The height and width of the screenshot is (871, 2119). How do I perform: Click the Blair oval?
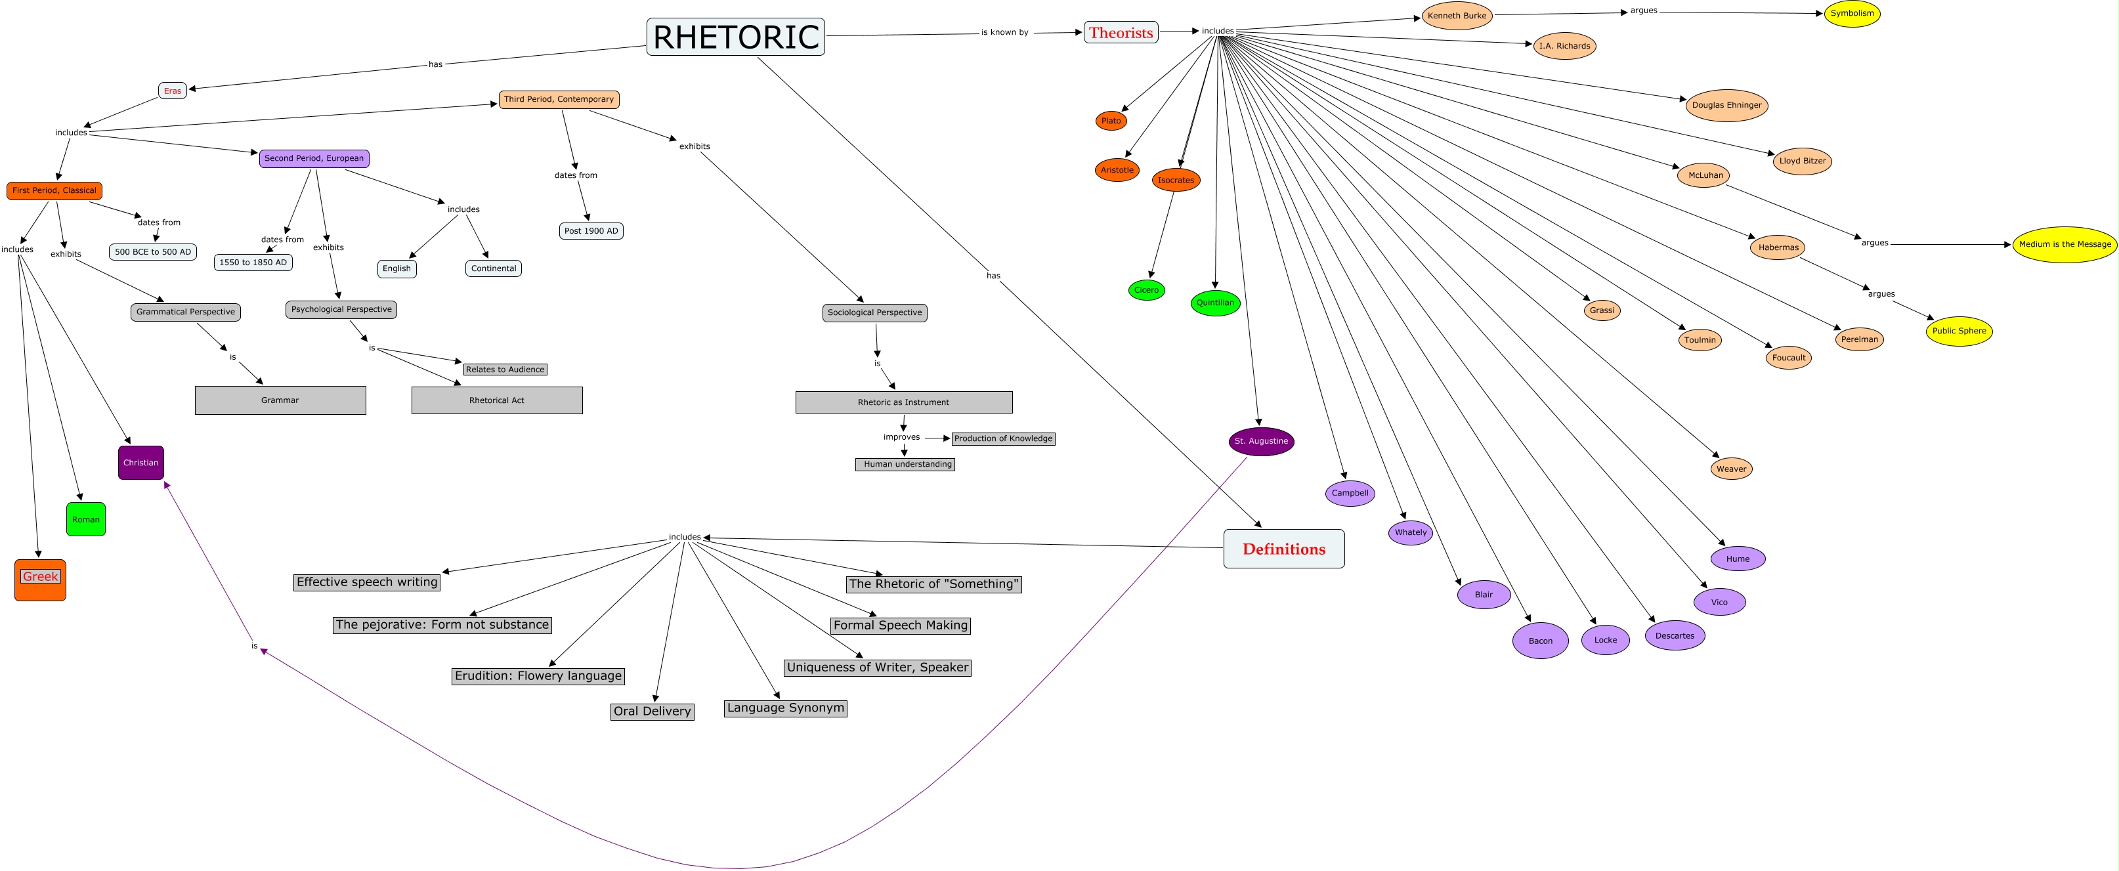pyautogui.click(x=1484, y=595)
